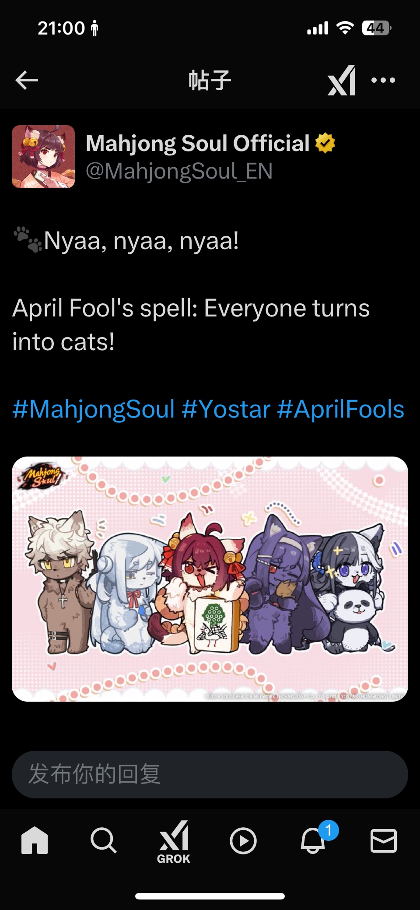View the cat characters tweet image

pyautogui.click(x=210, y=579)
